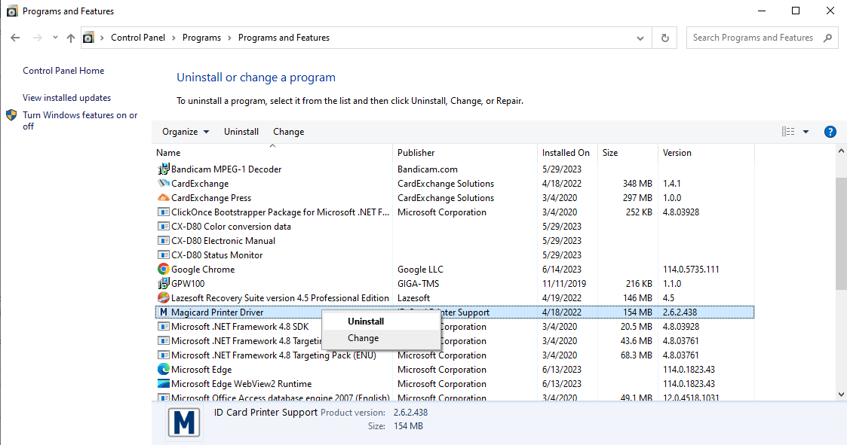847x445 pixels.
Task: Open the recent locations dropdown arrow
Action: pyautogui.click(x=55, y=38)
